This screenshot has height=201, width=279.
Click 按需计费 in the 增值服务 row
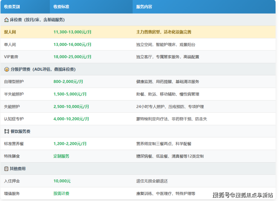[x=61, y=193]
